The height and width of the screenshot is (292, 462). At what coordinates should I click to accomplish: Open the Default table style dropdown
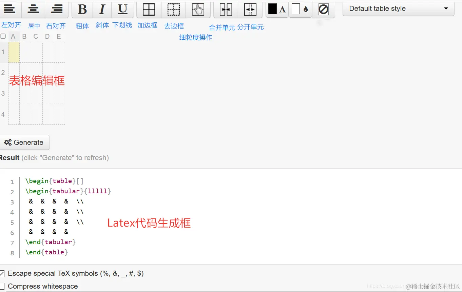point(398,8)
